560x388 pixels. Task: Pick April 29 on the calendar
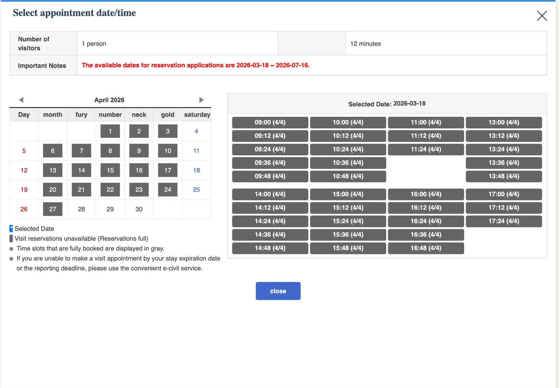(x=110, y=209)
